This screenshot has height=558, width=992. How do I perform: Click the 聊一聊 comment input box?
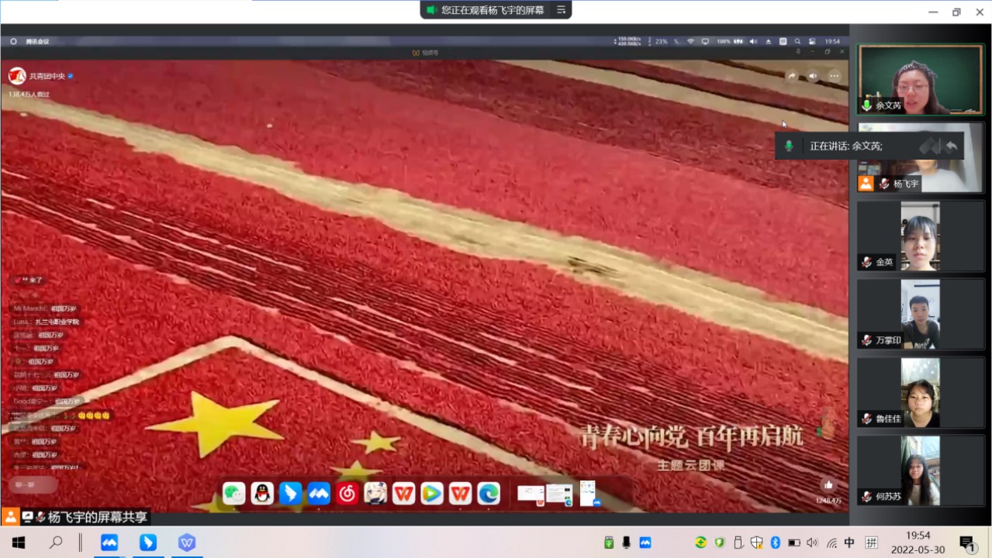click(35, 485)
